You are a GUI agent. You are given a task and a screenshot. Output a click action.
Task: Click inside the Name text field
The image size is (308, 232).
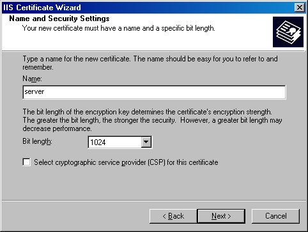154,92
